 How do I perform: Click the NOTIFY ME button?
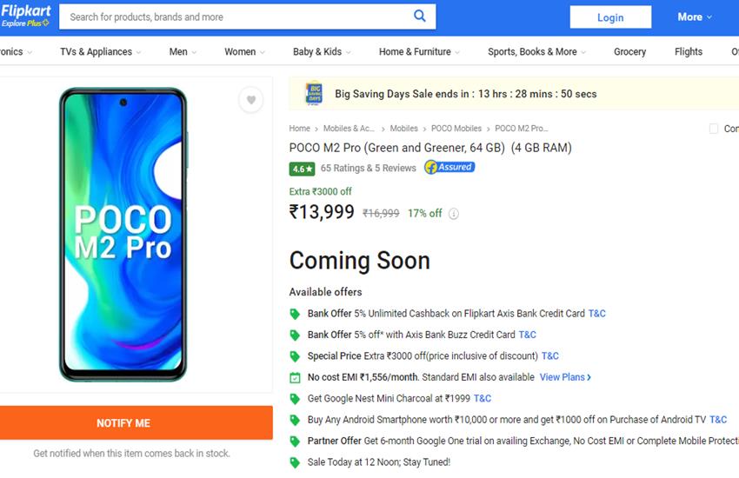pos(136,422)
